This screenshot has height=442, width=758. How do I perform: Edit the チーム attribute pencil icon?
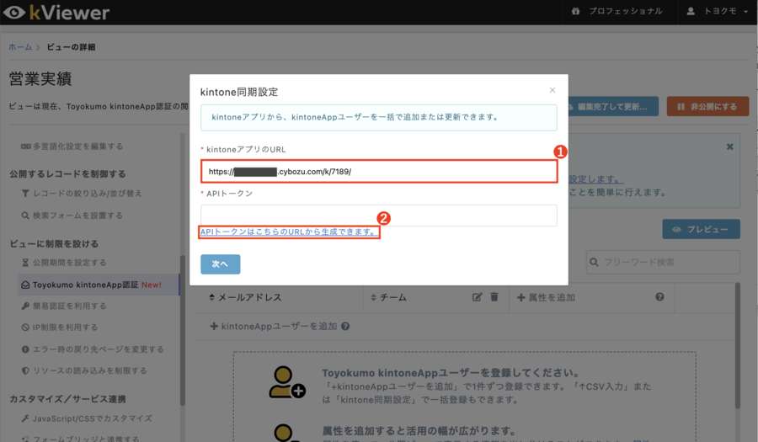click(x=478, y=297)
